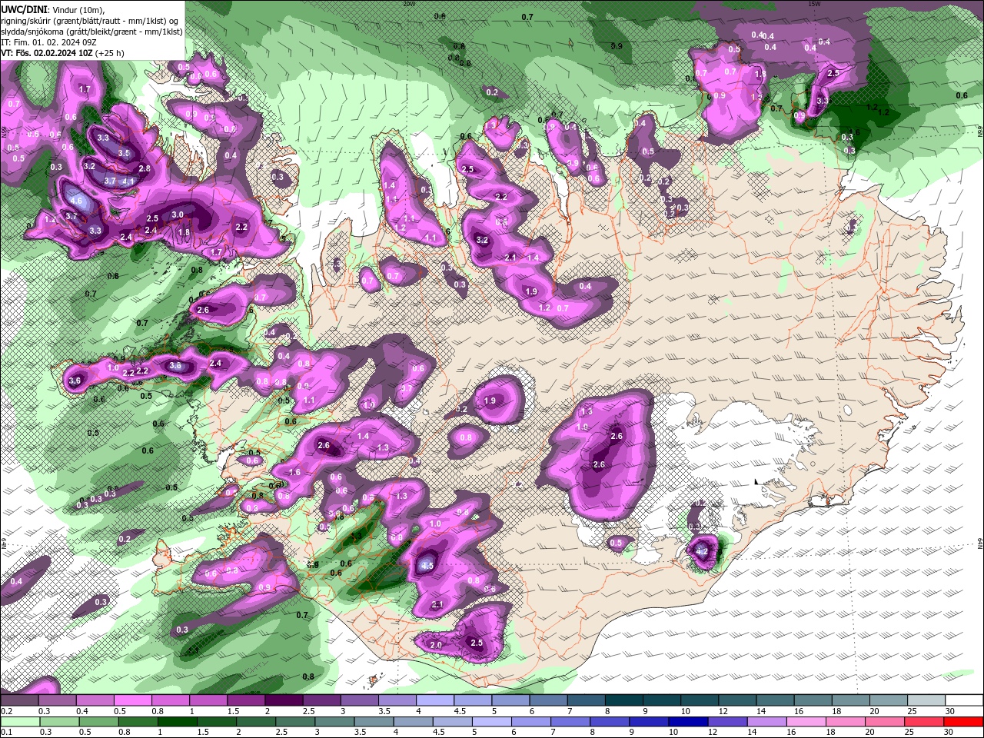The image size is (984, 738).
Task: Click the valid time 'VT: Fös. 02.02.2024 10Z (+25 h)'
Action: coord(62,53)
